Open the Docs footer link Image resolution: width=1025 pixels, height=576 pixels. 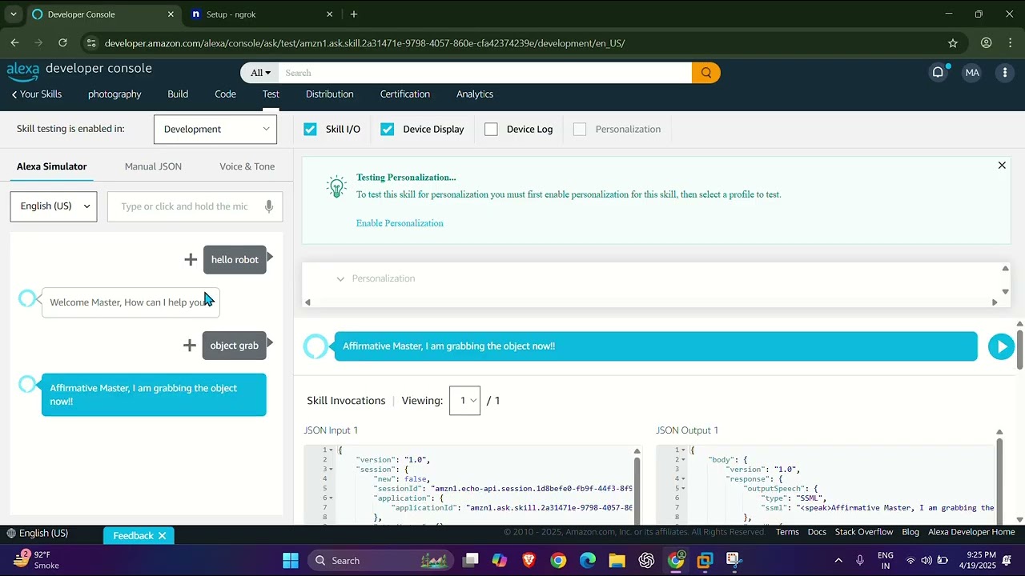point(817,532)
